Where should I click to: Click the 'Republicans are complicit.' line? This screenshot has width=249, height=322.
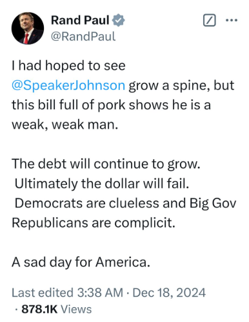click(94, 222)
